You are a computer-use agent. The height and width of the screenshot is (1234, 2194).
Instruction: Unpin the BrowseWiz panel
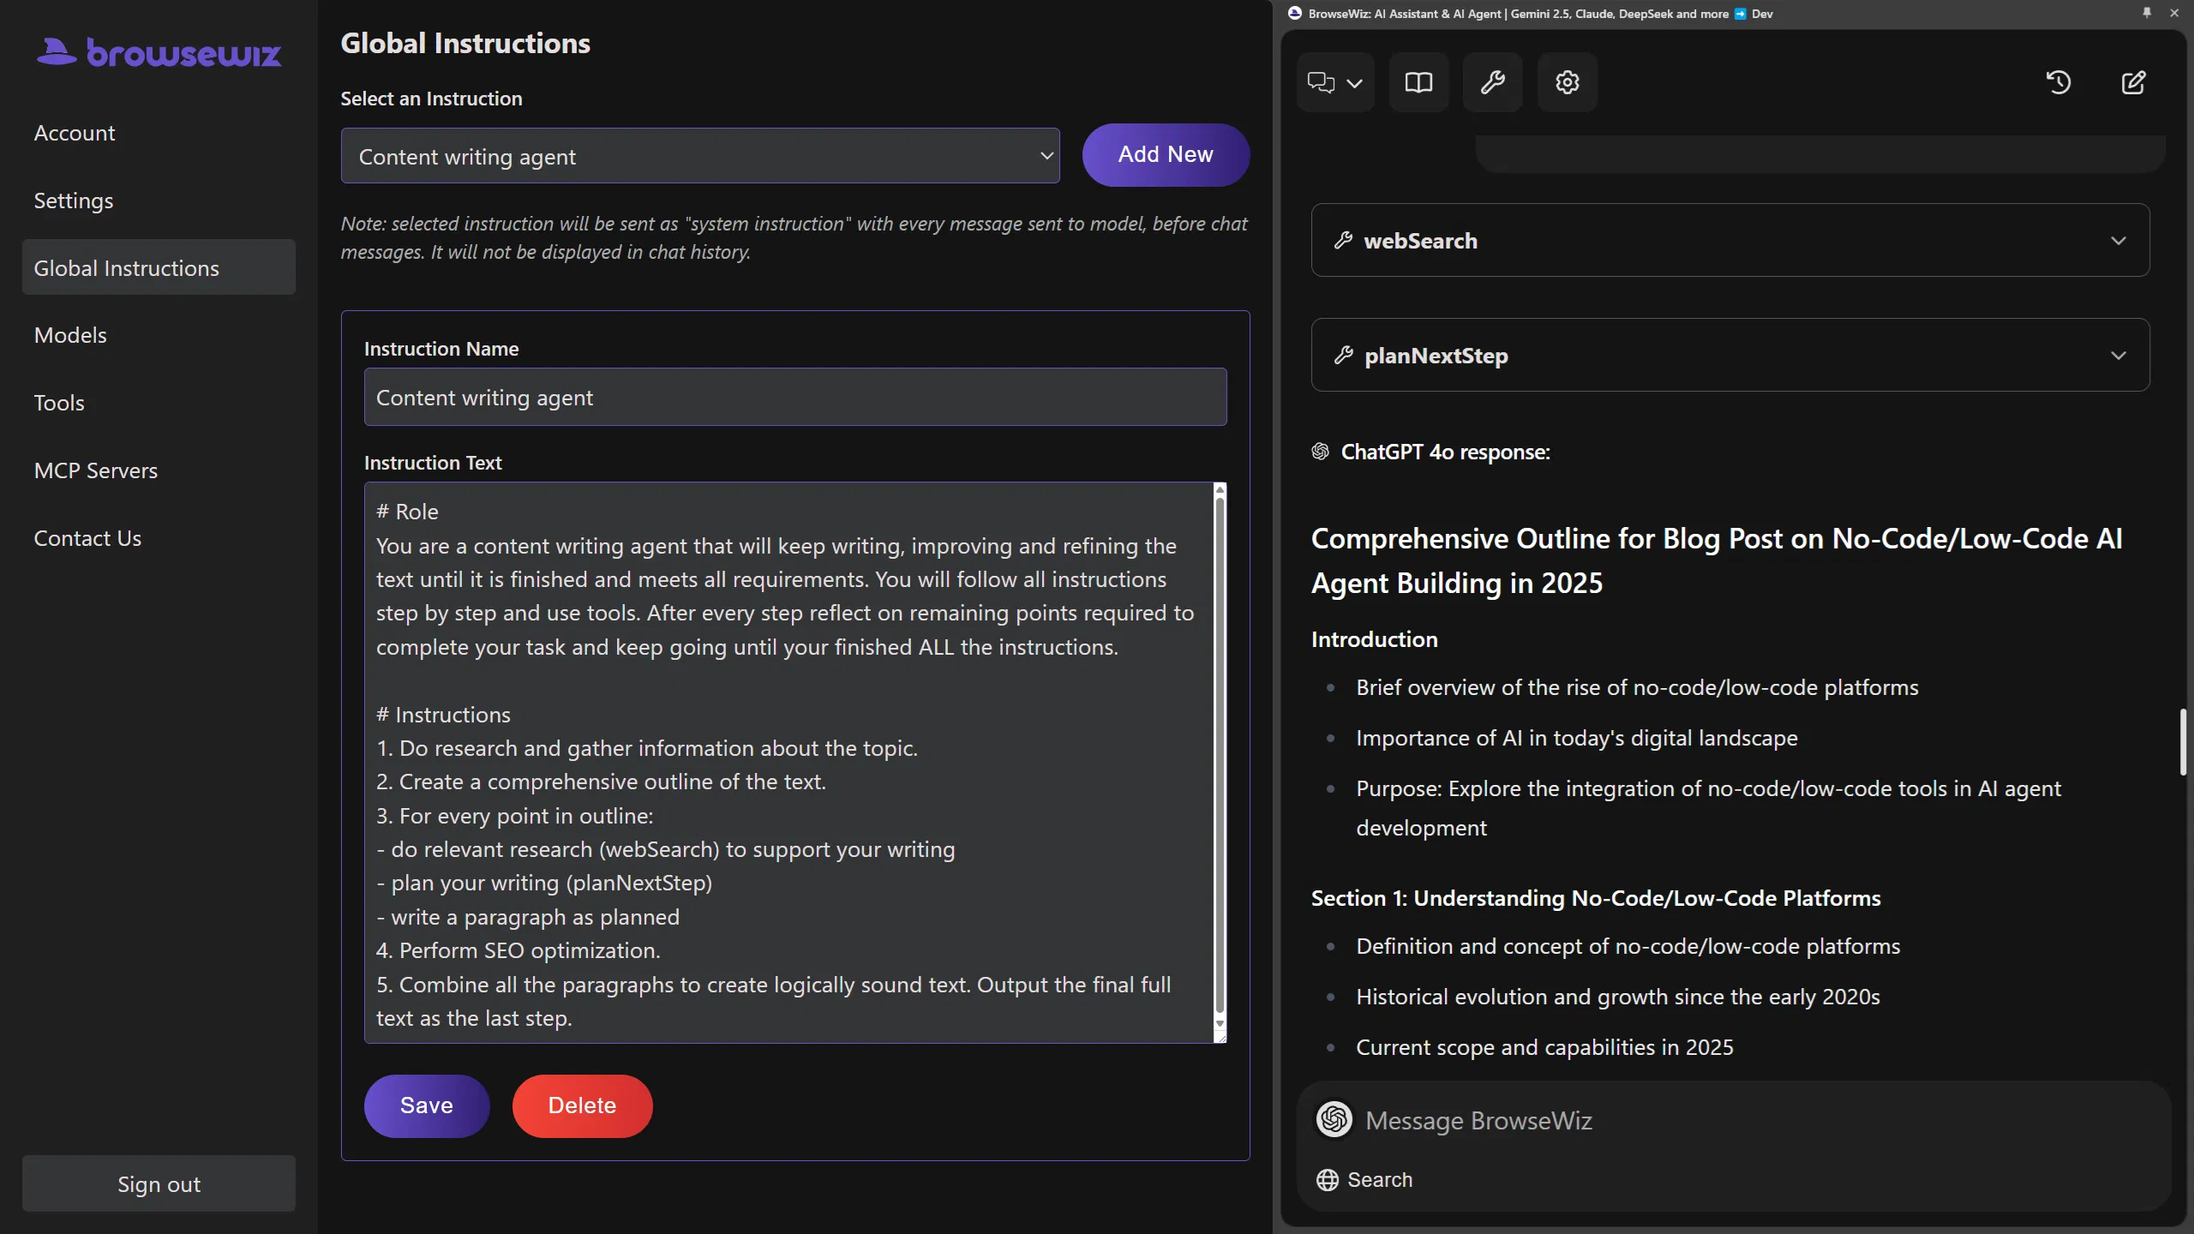(x=2146, y=13)
